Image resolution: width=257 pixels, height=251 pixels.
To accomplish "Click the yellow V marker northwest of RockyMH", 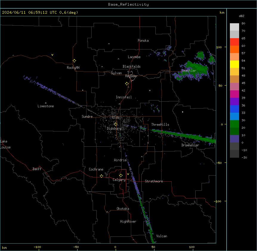I will pos(52,55).
